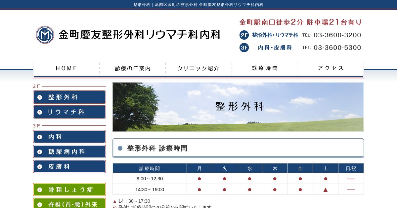Go to クリニック紹介 navigation item
397x208 pixels.
[198, 68]
